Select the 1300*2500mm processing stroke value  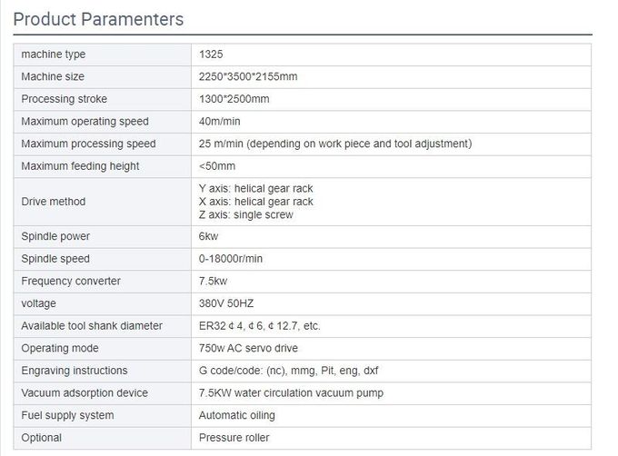point(234,99)
